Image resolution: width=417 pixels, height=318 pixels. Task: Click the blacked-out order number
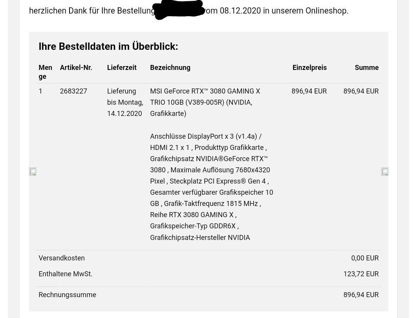pos(179,10)
